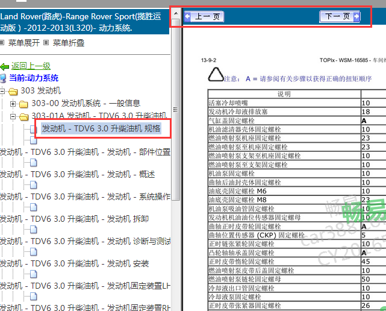This screenshot has height=311, width=386.
Task: Click the 当前:动力系统 label
Action: 34,78
